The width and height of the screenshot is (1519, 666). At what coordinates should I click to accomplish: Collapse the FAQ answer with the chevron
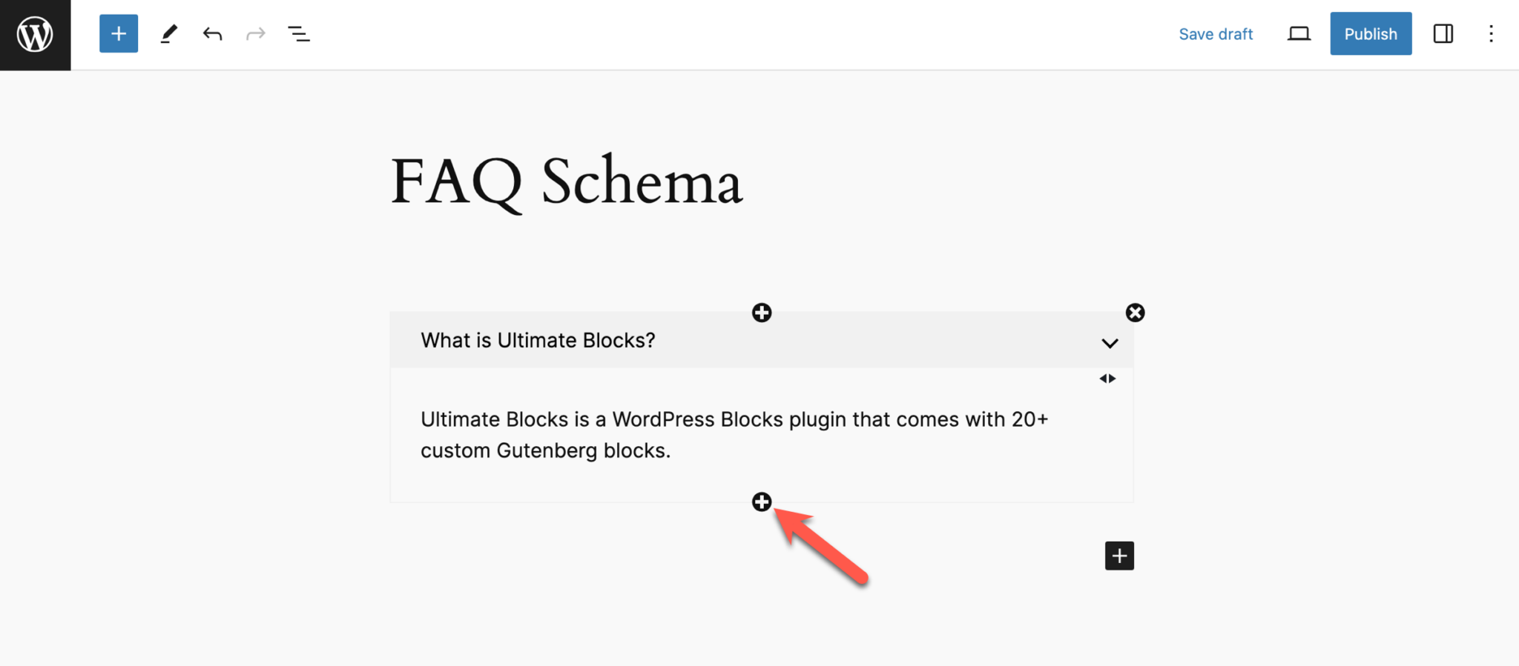coord(1110,342)
